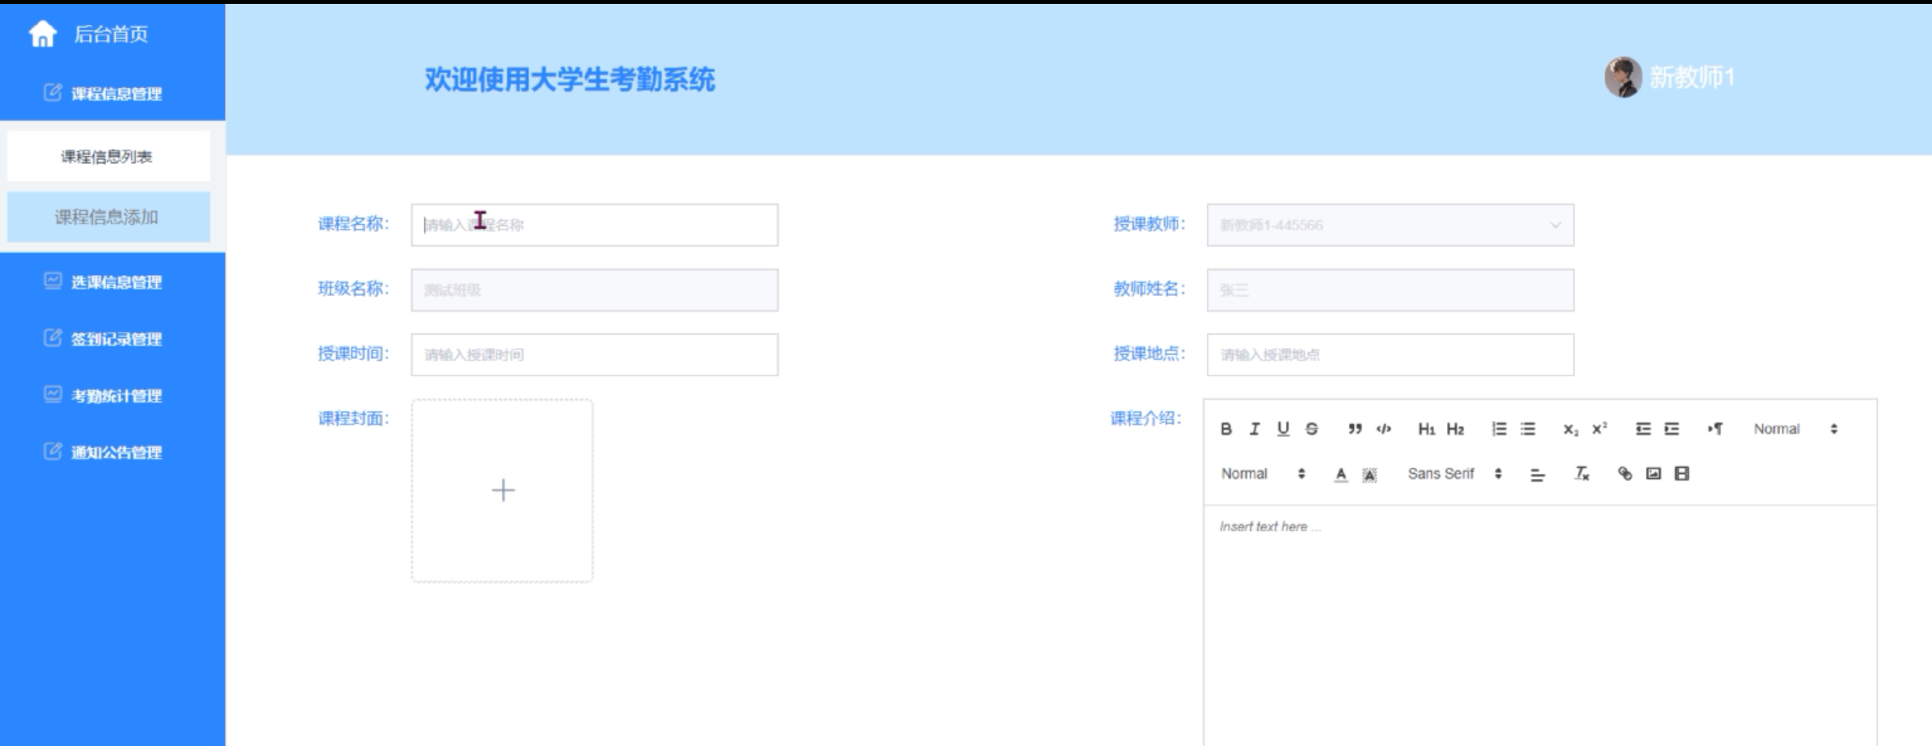The image size is (1932, 746).
Task: Open text color picker in editor
Action: point(1341,474)
